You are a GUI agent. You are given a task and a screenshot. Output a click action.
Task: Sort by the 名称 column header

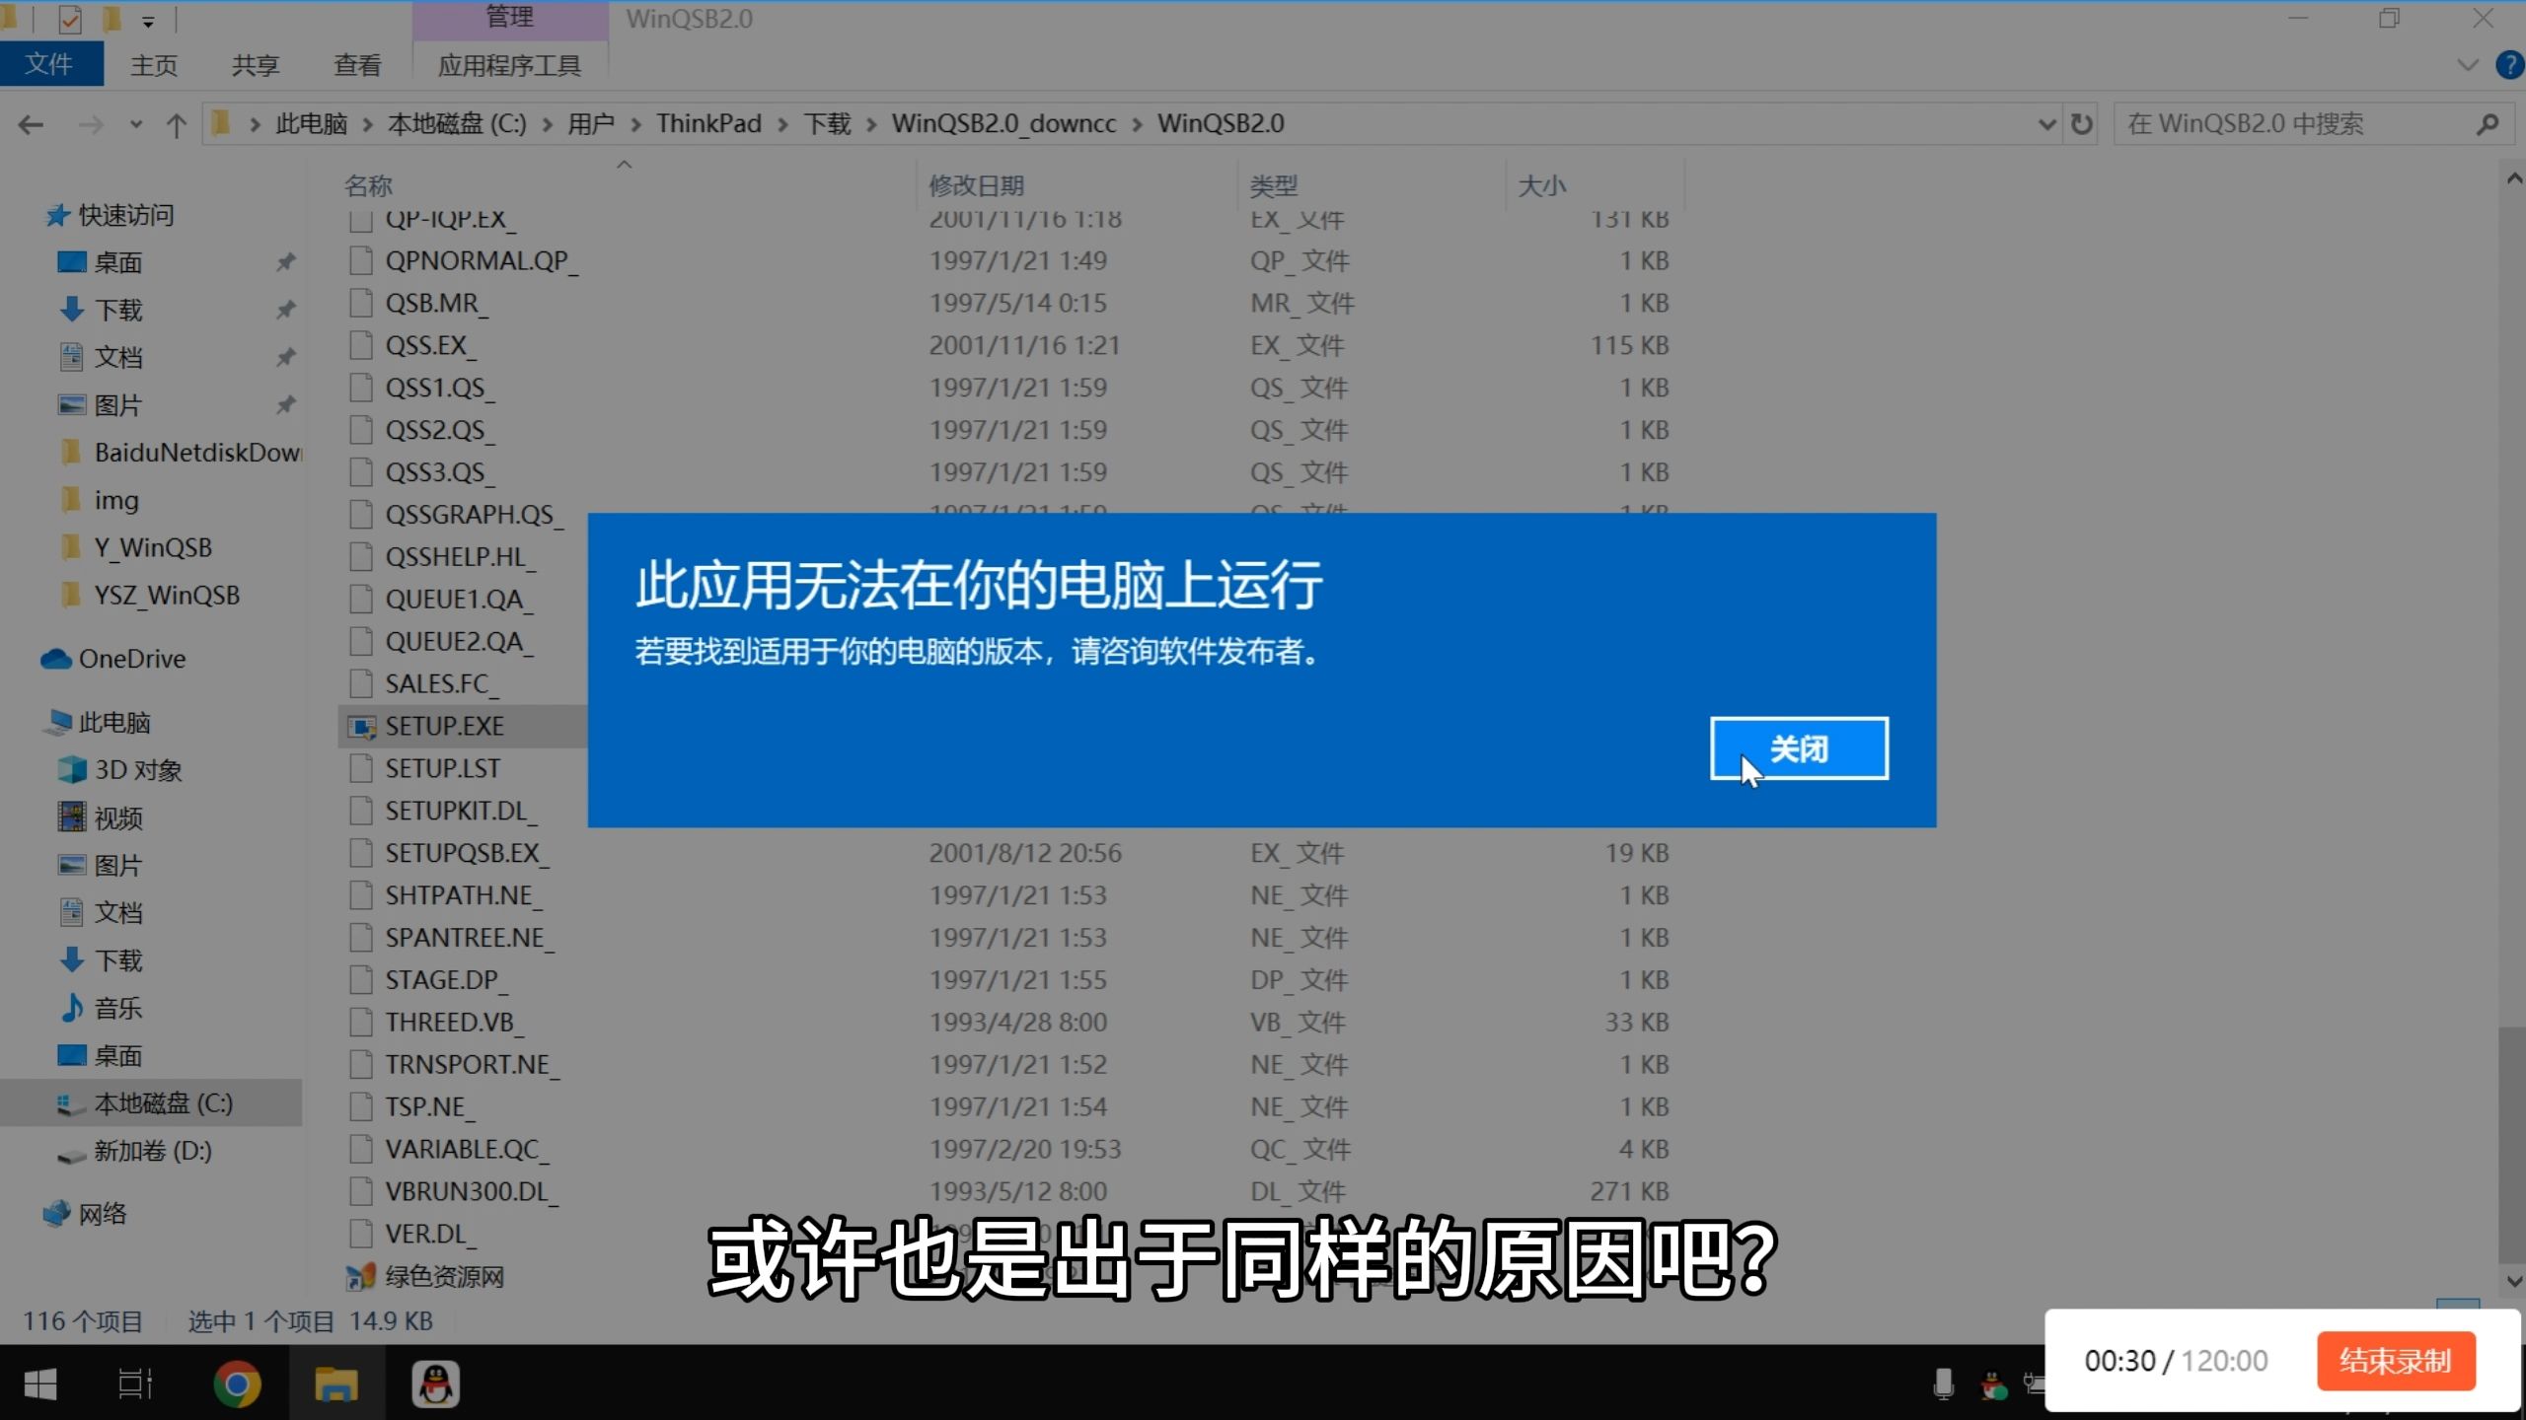click(x=368, y=185)
